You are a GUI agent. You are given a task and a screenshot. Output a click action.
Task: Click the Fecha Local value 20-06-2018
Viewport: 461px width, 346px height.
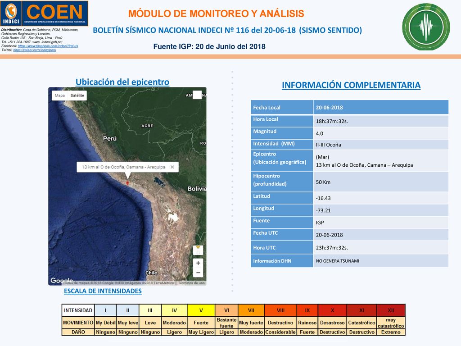click(x=329, y=108)
